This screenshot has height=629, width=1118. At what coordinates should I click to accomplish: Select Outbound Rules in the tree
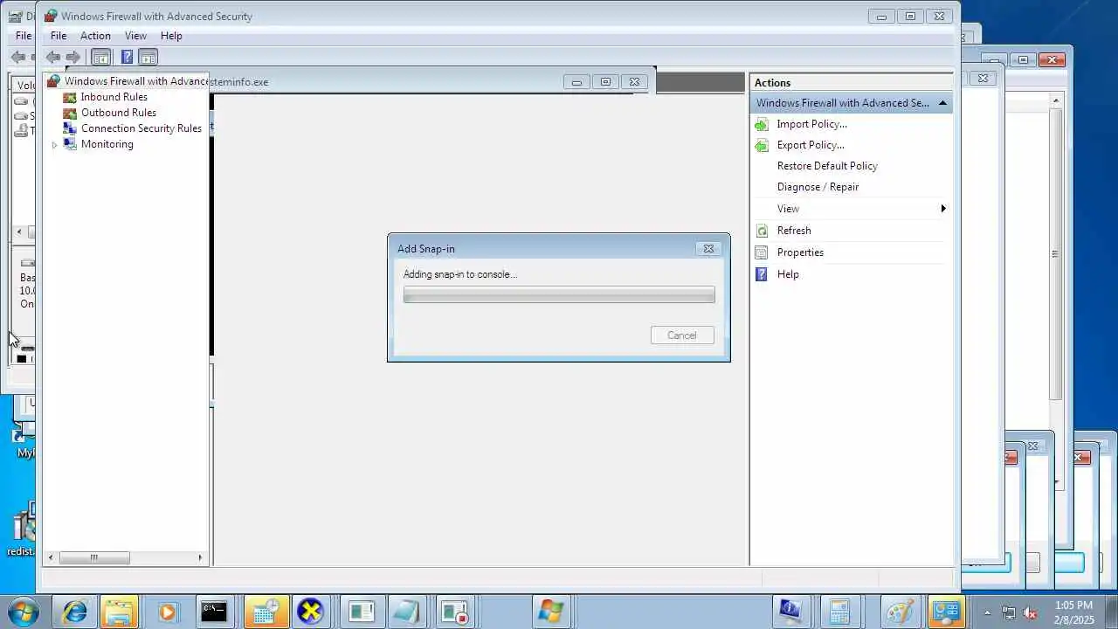pyautogui.click(x=119, y=113)
